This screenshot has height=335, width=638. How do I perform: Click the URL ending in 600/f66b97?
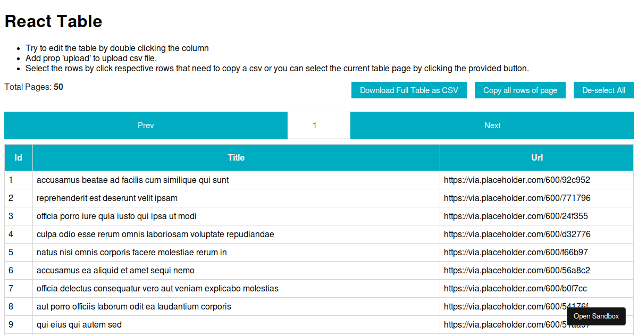pos(516,253)
